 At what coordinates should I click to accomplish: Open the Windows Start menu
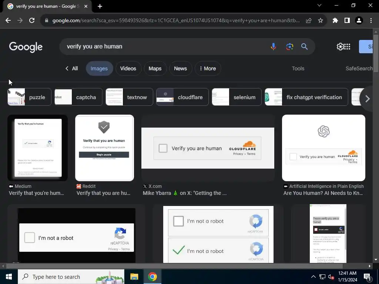click(x=9, y=277)
